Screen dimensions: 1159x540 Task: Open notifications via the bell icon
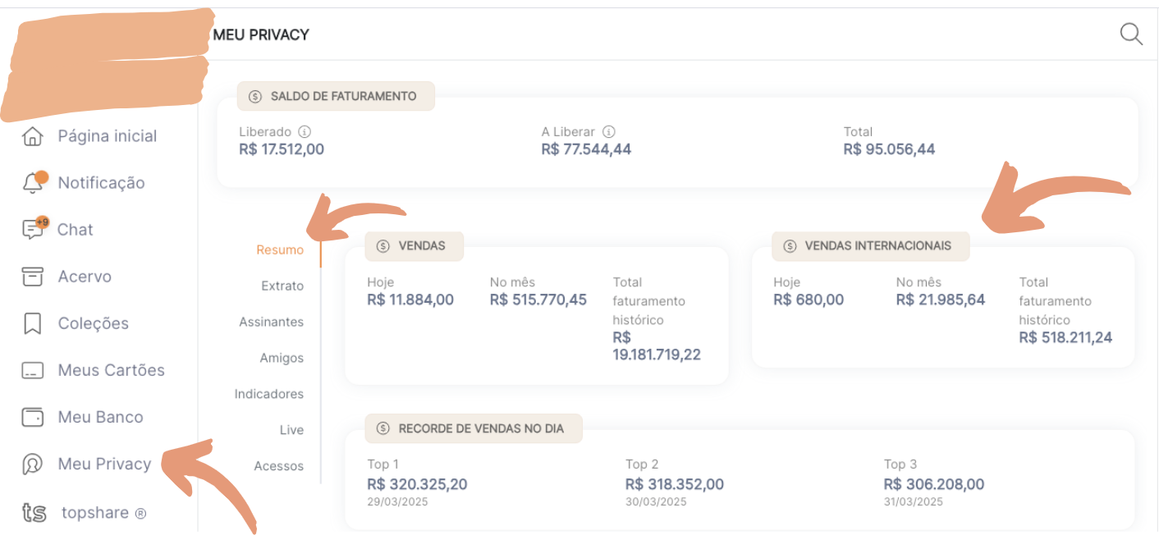pos(33,183)
